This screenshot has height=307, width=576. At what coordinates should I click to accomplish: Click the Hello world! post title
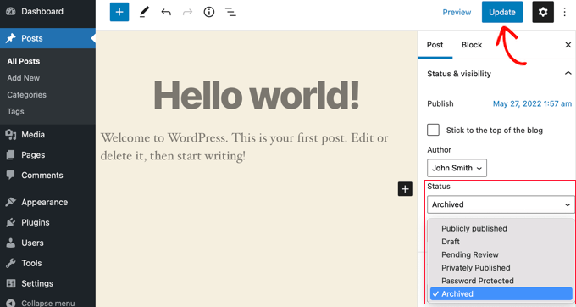(x=256, y=95)
